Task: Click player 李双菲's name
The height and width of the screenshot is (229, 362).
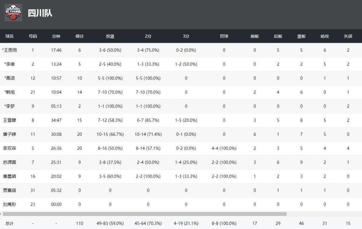Action: pos(9,148)
